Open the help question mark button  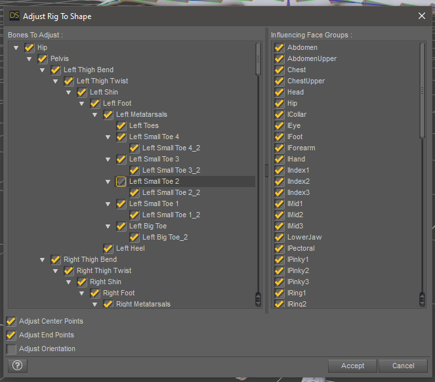(x=18, y=366)
